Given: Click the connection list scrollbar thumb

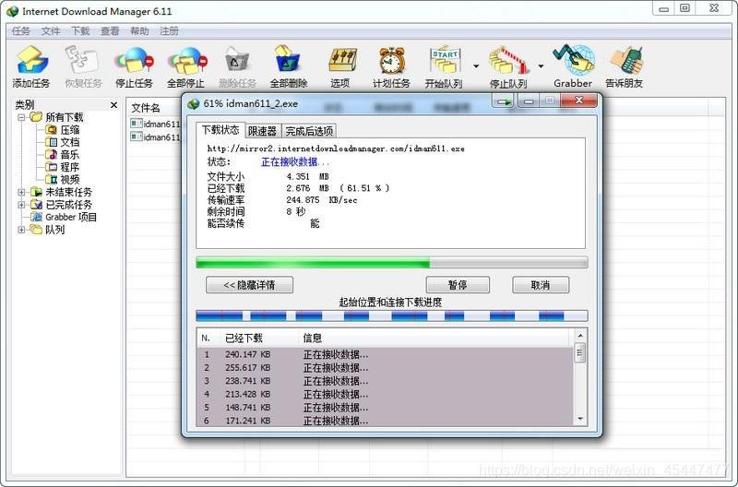Looking at the screenshot, I should [580, 353].
